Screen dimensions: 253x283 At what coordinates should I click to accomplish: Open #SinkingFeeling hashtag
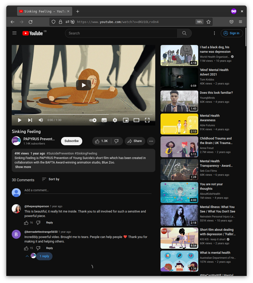tap(86, 153)
